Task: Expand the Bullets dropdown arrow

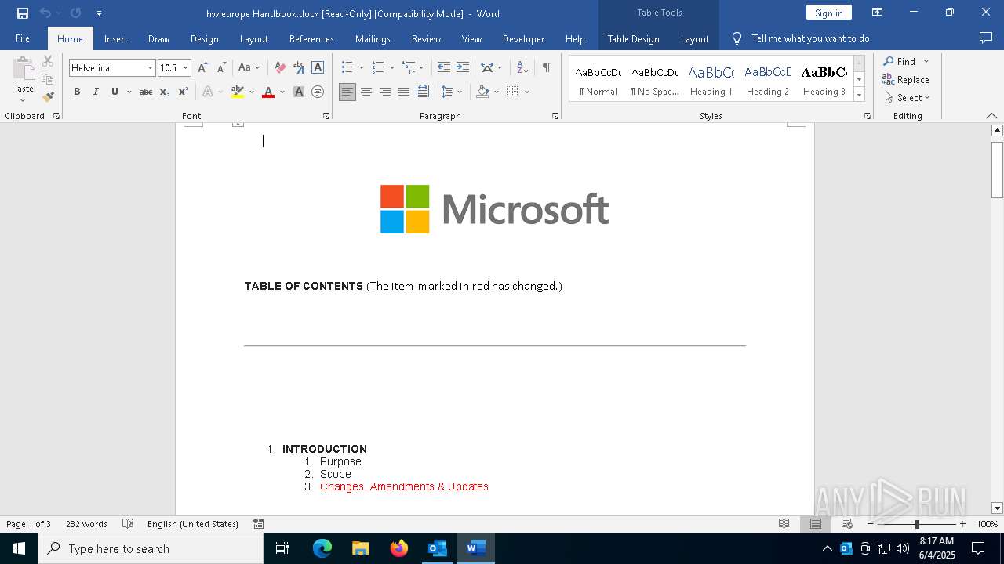Action: pos(361,68)
